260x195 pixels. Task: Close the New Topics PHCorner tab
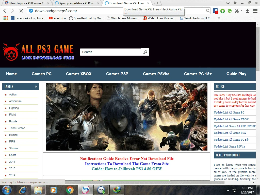pyautogui.click(x=48, y=3)
